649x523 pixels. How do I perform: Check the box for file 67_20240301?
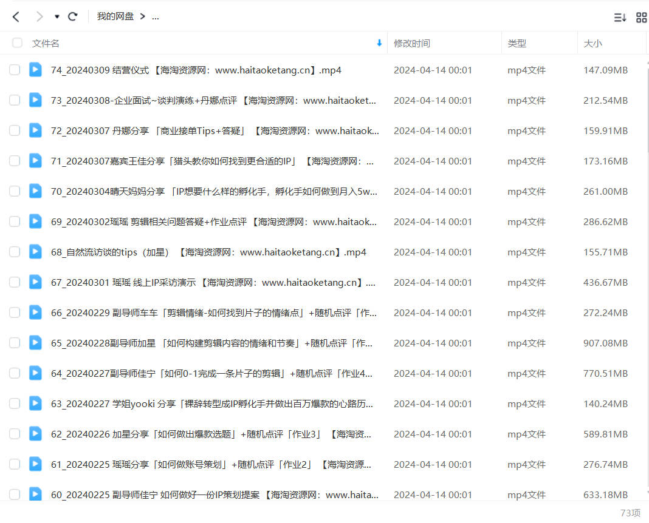(x=15, y=282)
